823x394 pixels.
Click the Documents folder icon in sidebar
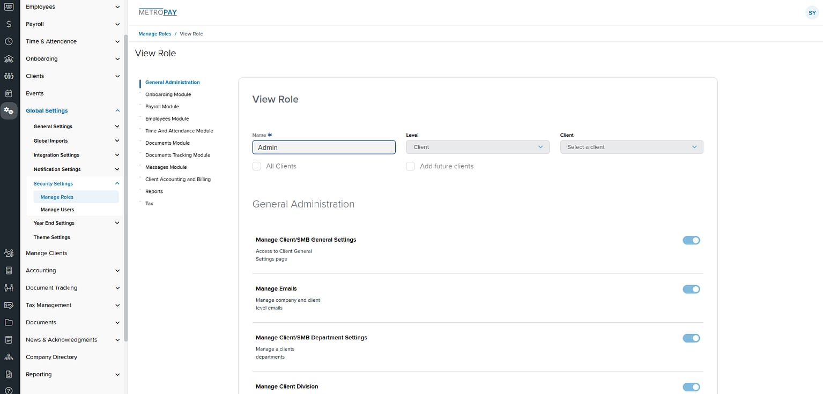(x=9, y=322)
